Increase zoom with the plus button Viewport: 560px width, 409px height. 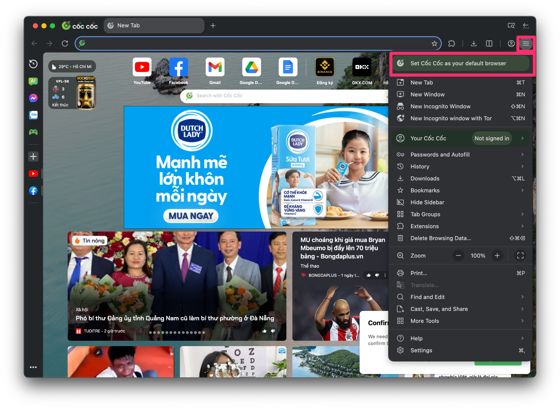click(497, 256)
